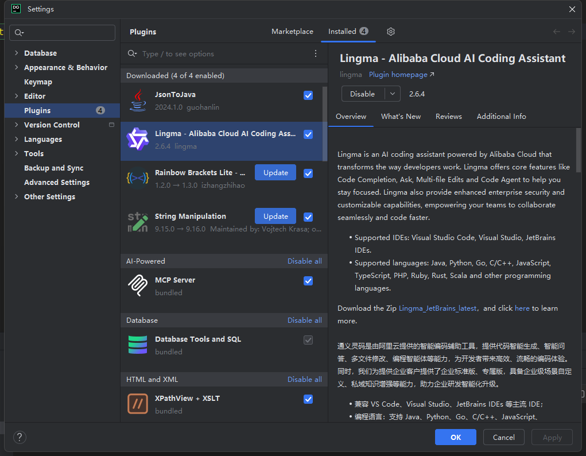This screenshot has width=586, height=456.
Task: Toggle the Rainbow Brackets Lite checkbox
Action: pyautogui.click(x=308, y=173)
